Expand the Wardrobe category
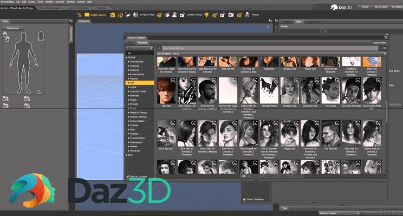 (x=129, y=150)
